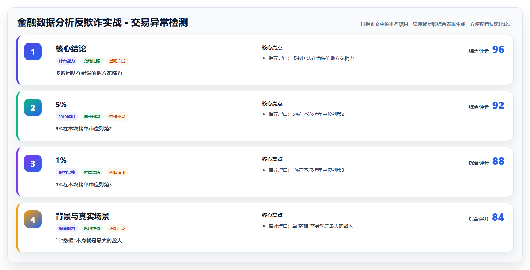The width and height of the screenshot is (530, 270).
Task: Open the 核心结论 card title
Action: tap(71, 49)
